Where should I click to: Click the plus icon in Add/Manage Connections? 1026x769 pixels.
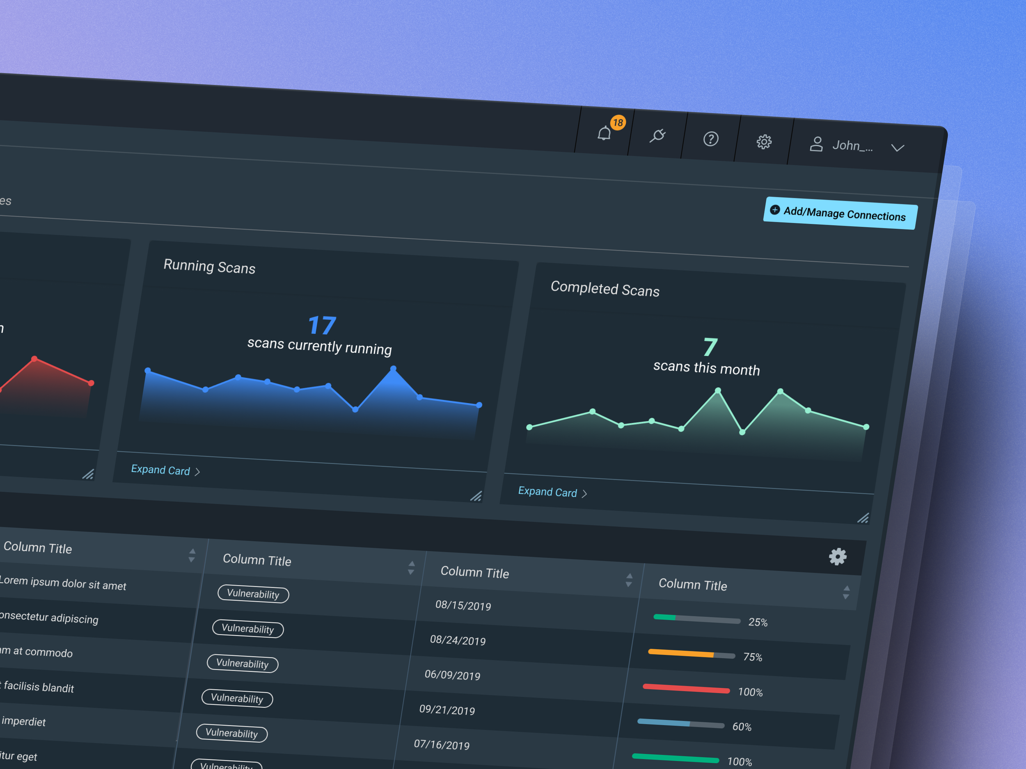(775, 210)
